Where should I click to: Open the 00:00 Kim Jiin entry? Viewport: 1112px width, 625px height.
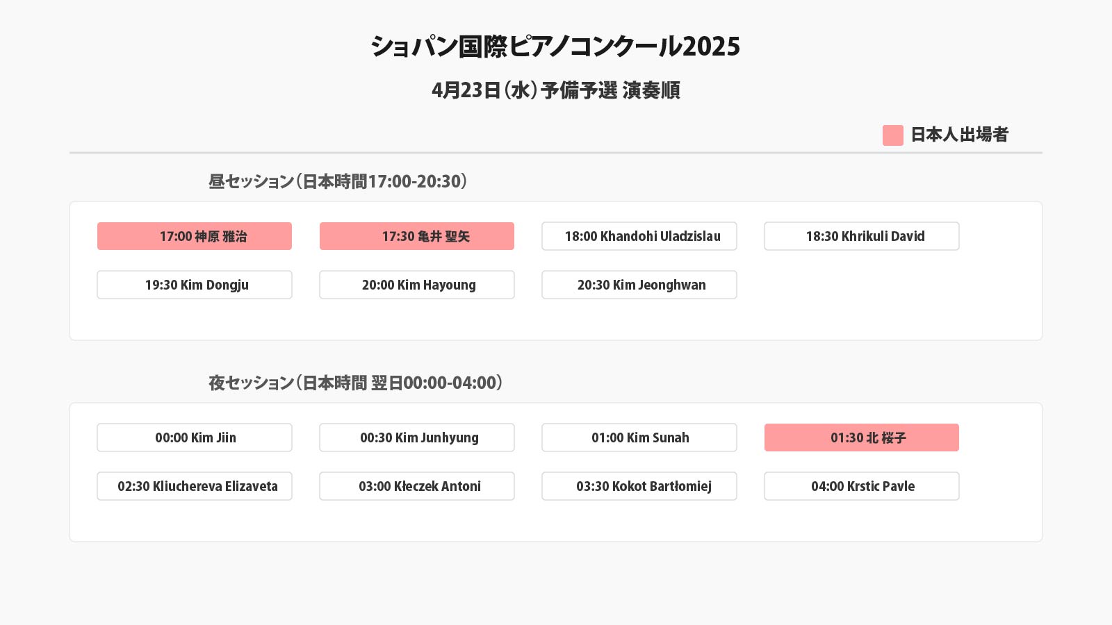(x=195, y=437)
